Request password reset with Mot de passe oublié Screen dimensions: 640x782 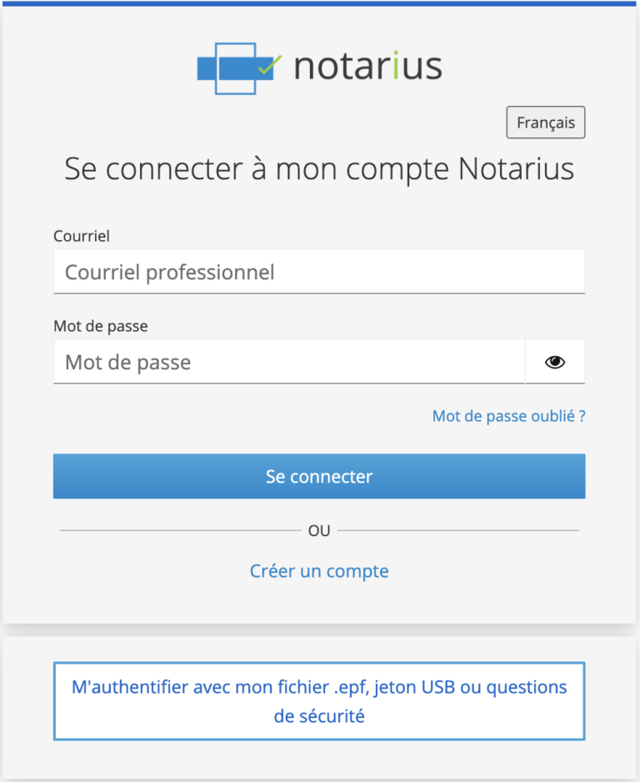(x=508, y=415)
